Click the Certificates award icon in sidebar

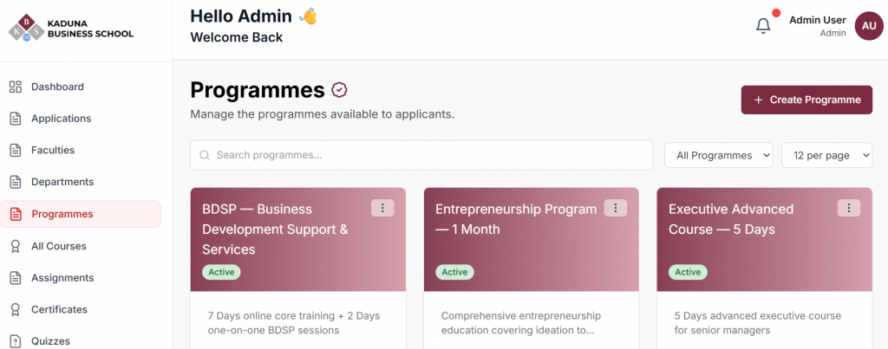click(x=15, y=309)
